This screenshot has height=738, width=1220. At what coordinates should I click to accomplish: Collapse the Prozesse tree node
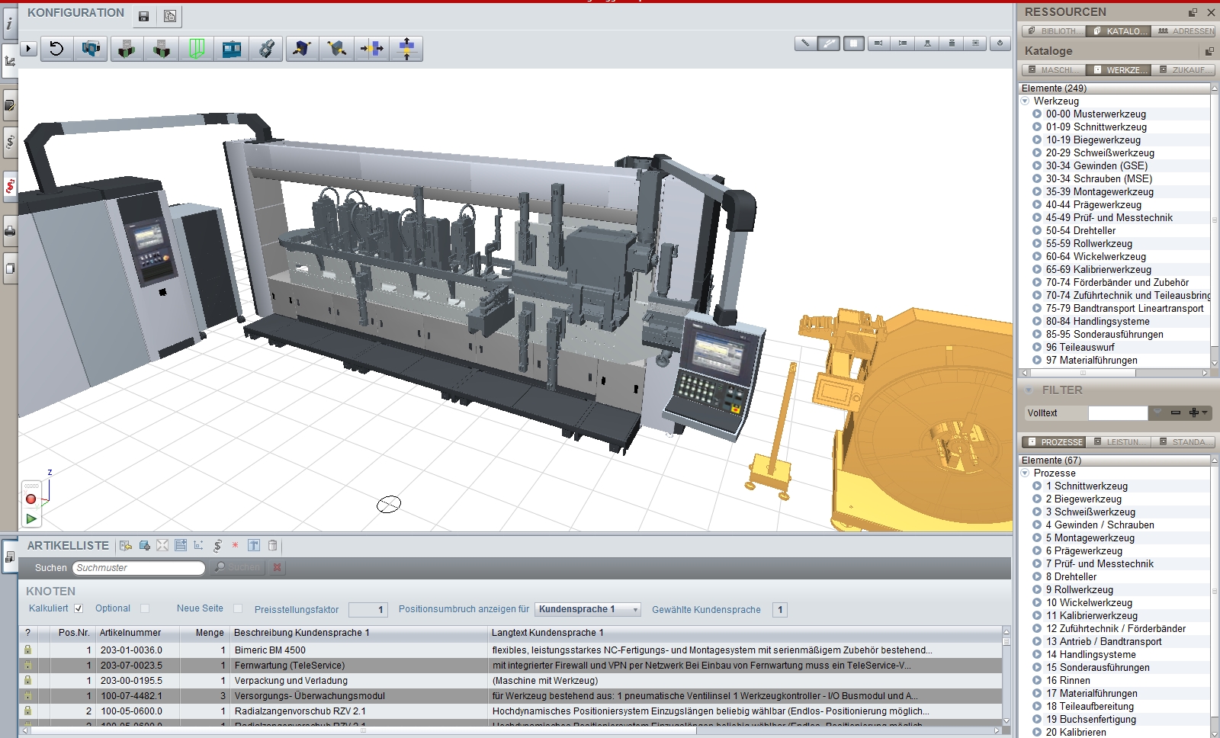click(x=1026, y=473)
